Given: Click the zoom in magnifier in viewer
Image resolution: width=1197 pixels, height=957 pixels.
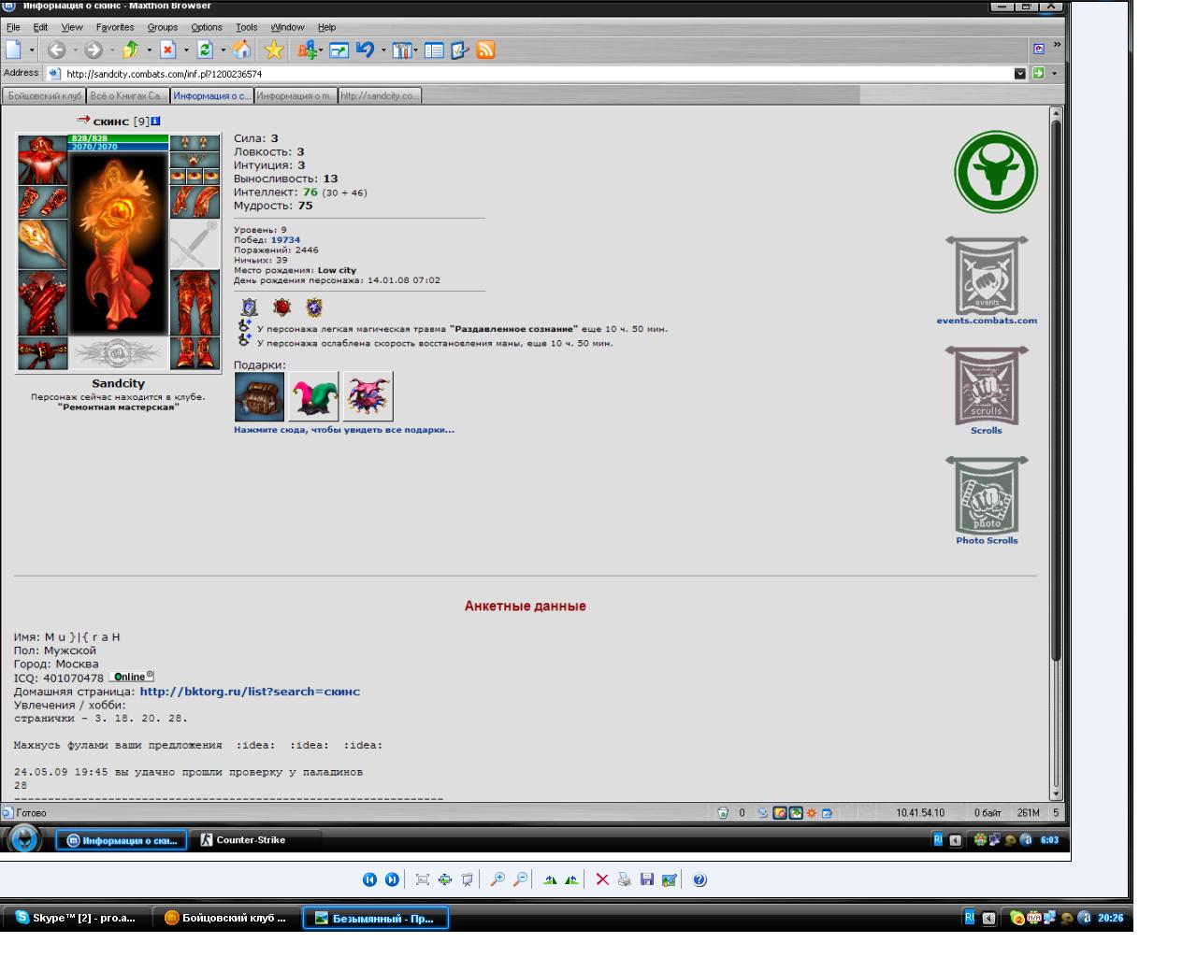Looking at the screenshot, I should (498, 879).
